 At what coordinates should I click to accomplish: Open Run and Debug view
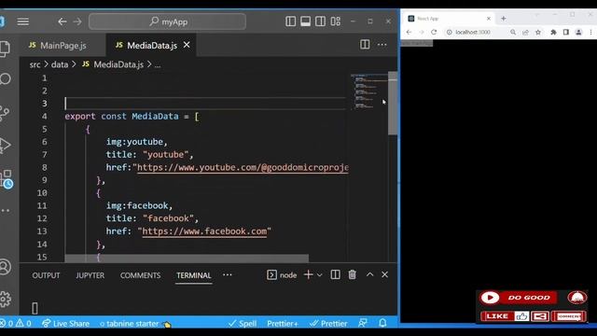tap(6, 146)
